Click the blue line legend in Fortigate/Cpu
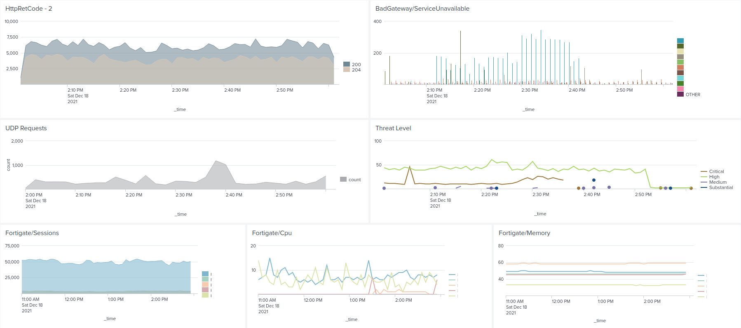This screenshot has height=328, width=741. [x=452, y=275]
